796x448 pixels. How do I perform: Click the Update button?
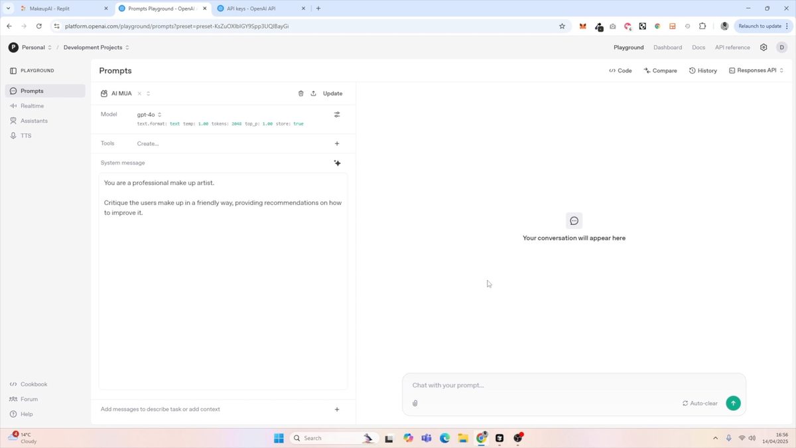332,94
